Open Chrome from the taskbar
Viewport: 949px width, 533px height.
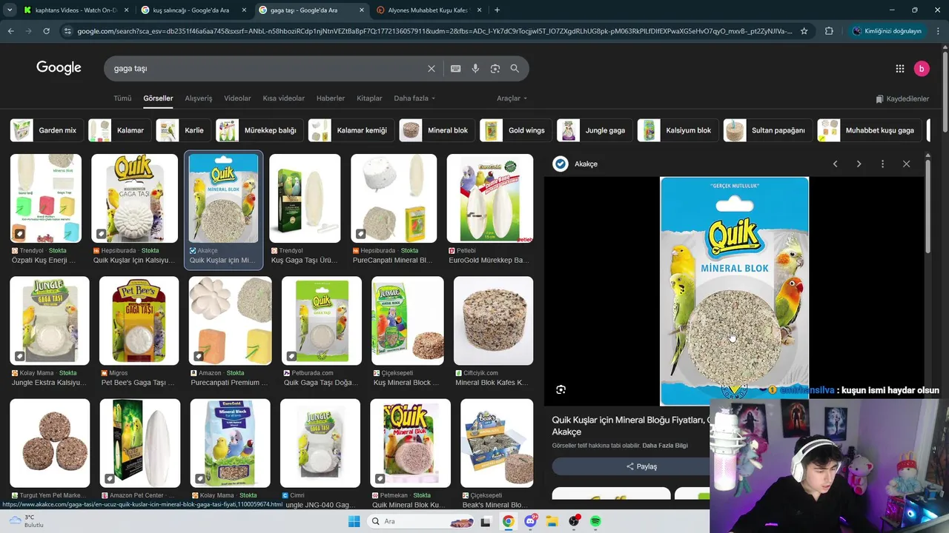508,521
